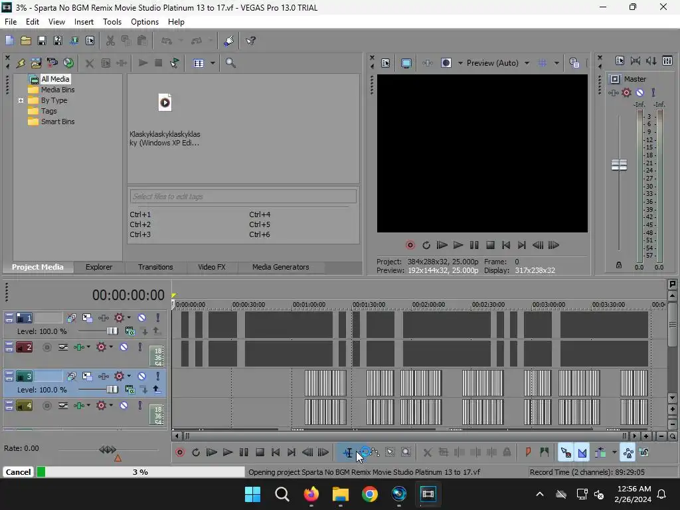Mute video track 3
This screenshot has height=510, width=680.
(x=141, y=377)
